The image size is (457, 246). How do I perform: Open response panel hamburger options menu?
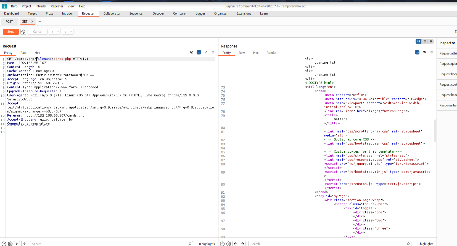pyautogui.click(x=432, y=52)
